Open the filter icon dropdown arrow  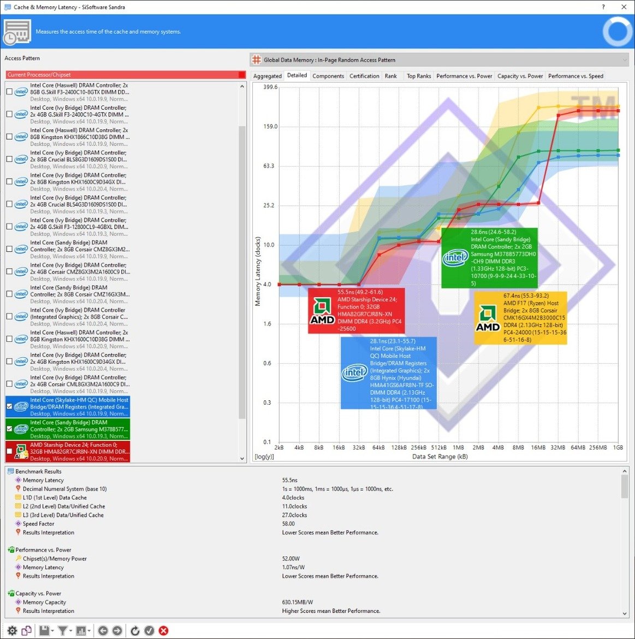70,631
